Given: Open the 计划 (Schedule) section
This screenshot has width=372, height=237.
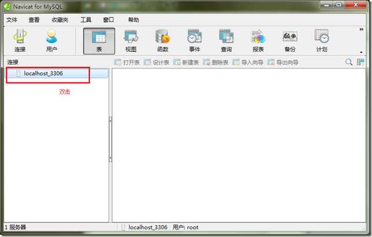Looking at the screenshot, I should (322, 41).
